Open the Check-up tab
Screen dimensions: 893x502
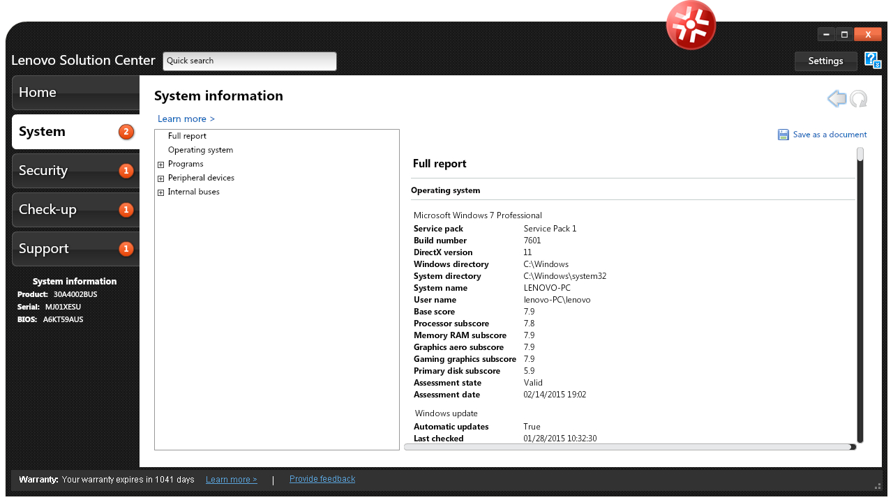(x=75, y=210)
